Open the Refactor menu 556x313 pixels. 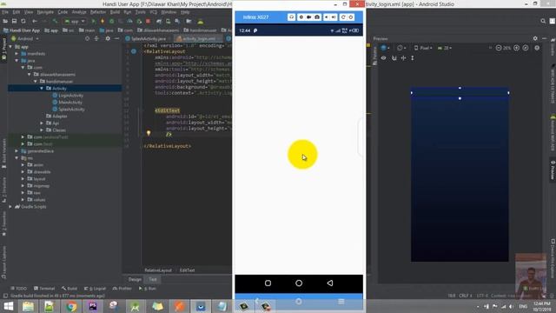98,12
